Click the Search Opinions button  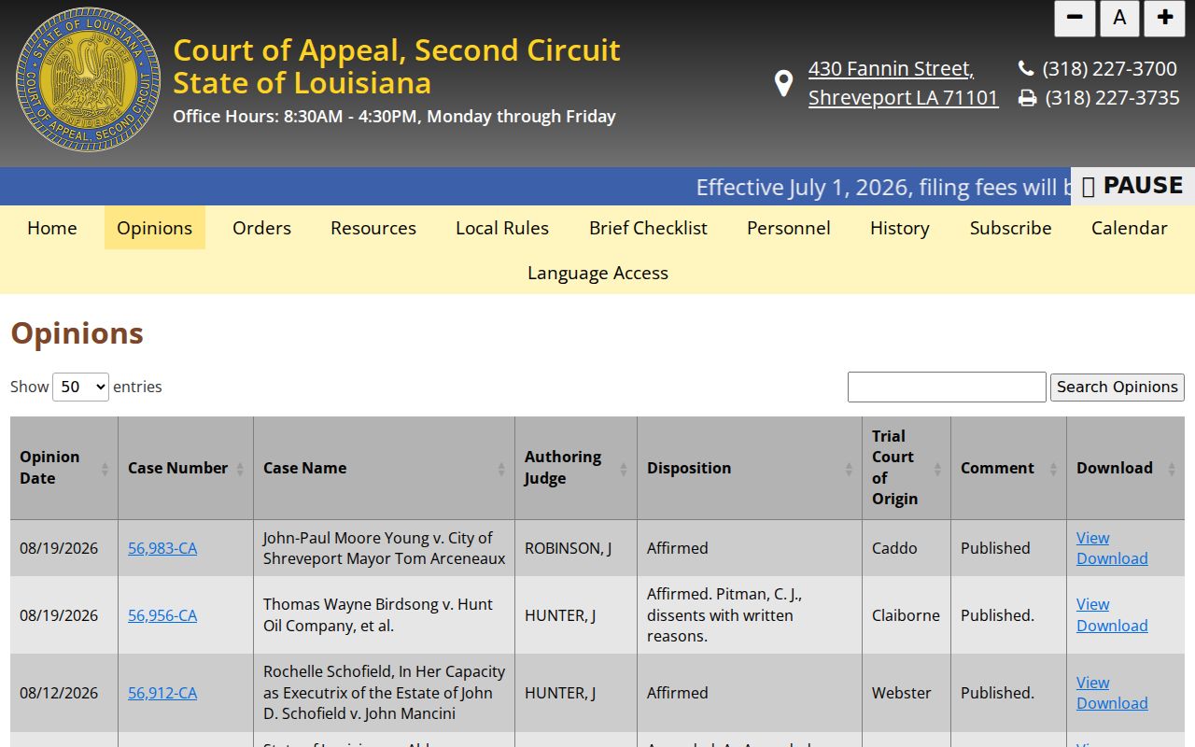(1118, 387)
